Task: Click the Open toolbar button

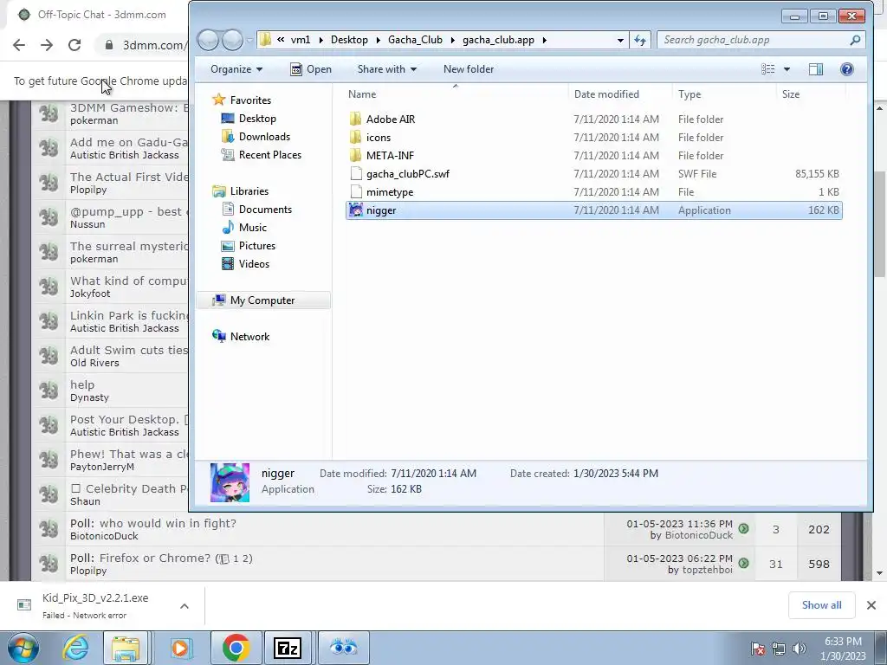Action: coord(311,69)
